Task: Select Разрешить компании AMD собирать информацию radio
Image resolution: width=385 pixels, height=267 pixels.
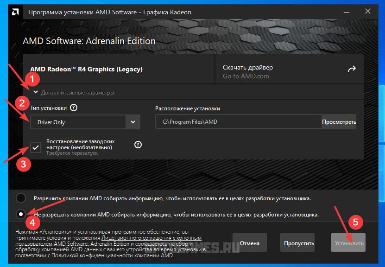Action: tap(21, 198)
